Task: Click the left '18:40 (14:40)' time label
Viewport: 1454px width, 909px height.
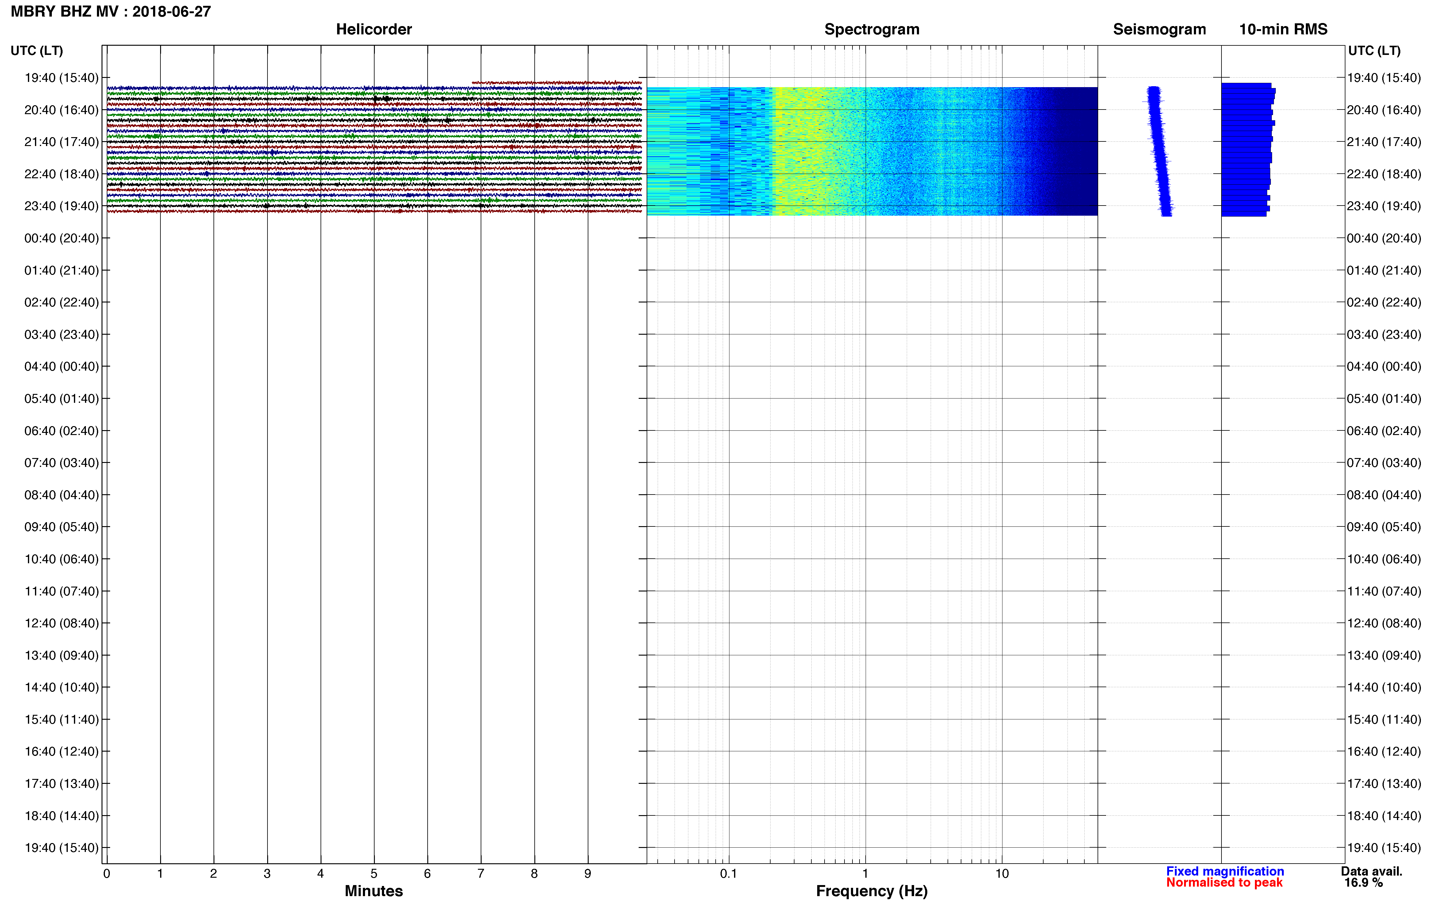Action: [61, 816]
